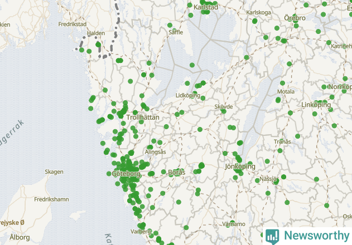Click the green dot beside Skövde label
The width and height of the screenshot is (352, 245).
(223, 111)
